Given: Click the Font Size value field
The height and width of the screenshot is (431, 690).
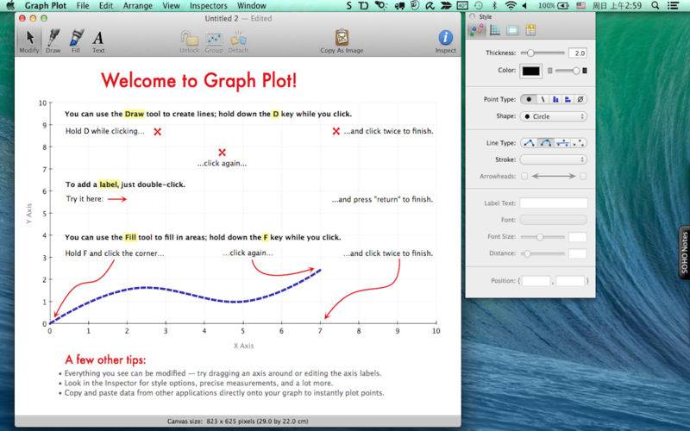Looking at the screenshot, I should tap(577, 237).
